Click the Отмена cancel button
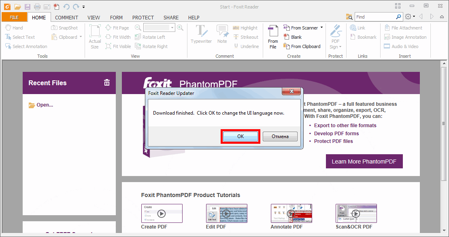Screen dimensions: 449x237 (x=280, y=136)
